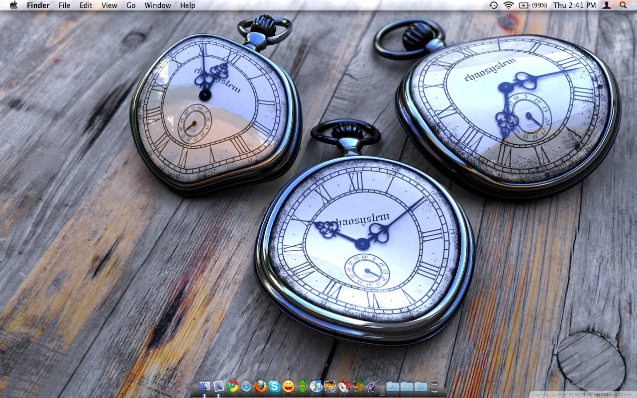This screenshot has height=398, width=637.
Task: Open iPhoto from the Dock
Action: pos(330,386)
